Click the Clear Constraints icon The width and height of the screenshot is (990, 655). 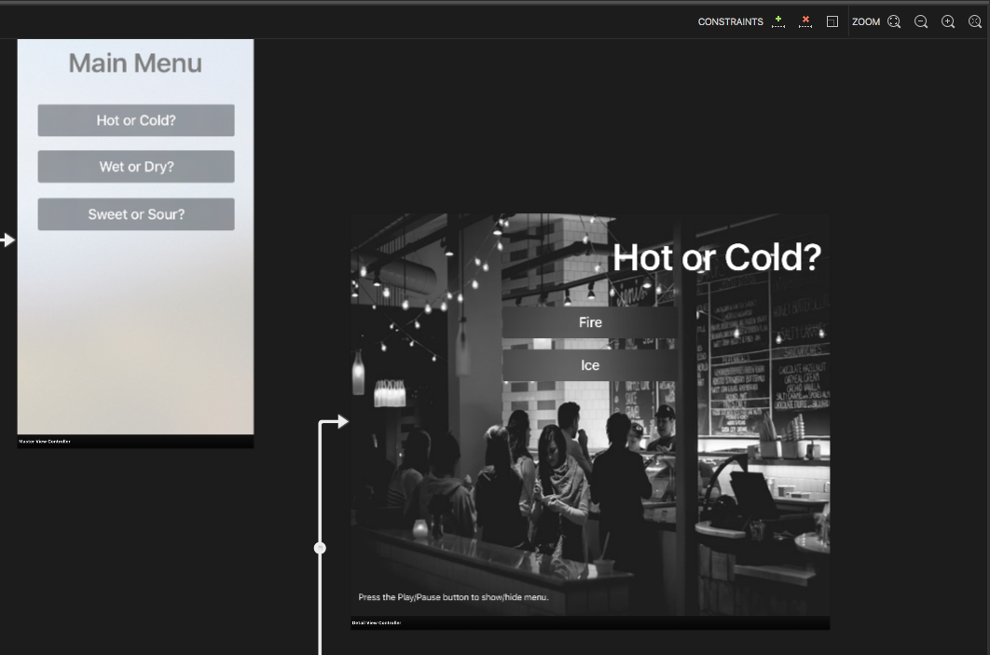point(805,20)
